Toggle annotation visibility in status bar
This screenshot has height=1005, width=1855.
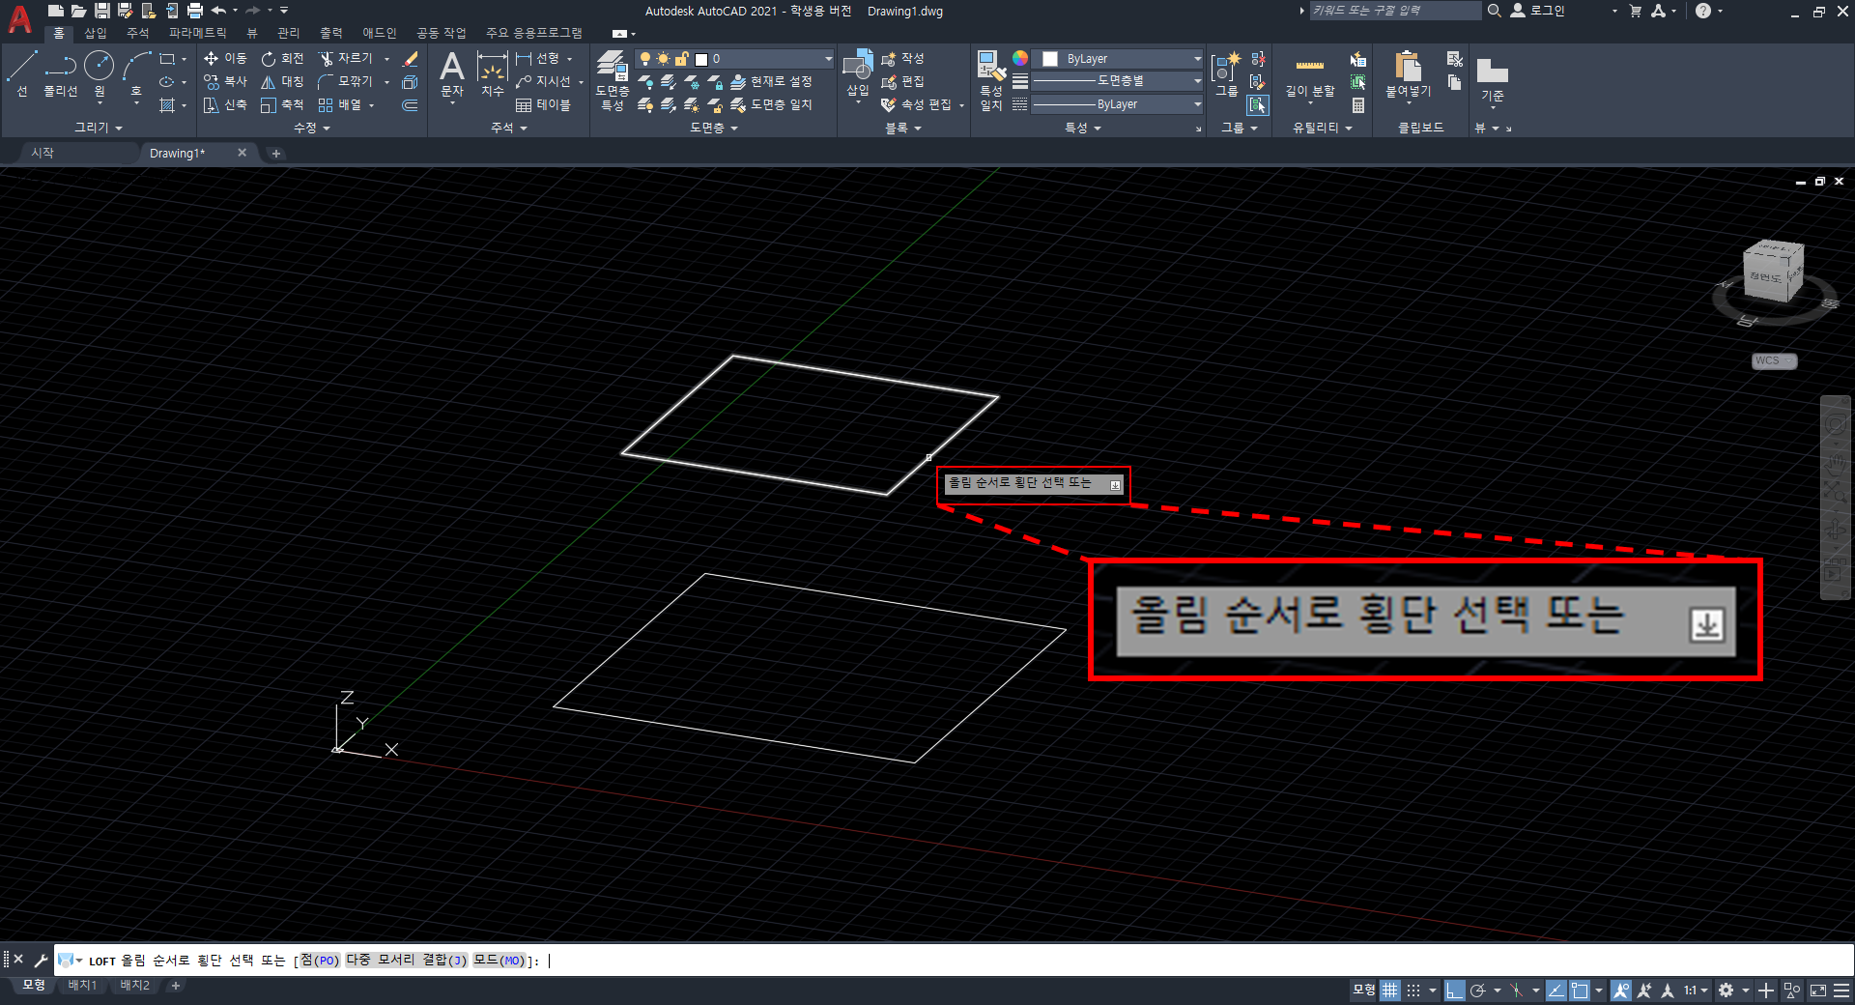pyautogui.click(x=1621, y=991)
